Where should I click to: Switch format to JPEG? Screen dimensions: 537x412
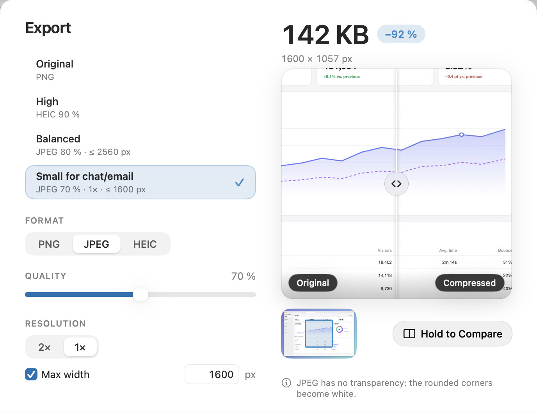[x=96, y=244]
